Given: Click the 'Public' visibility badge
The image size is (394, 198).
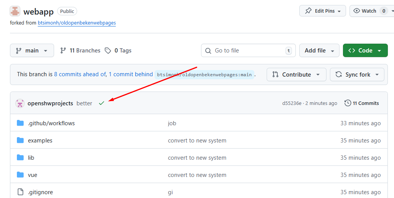Looking at the screenshot, I should 67,11.
